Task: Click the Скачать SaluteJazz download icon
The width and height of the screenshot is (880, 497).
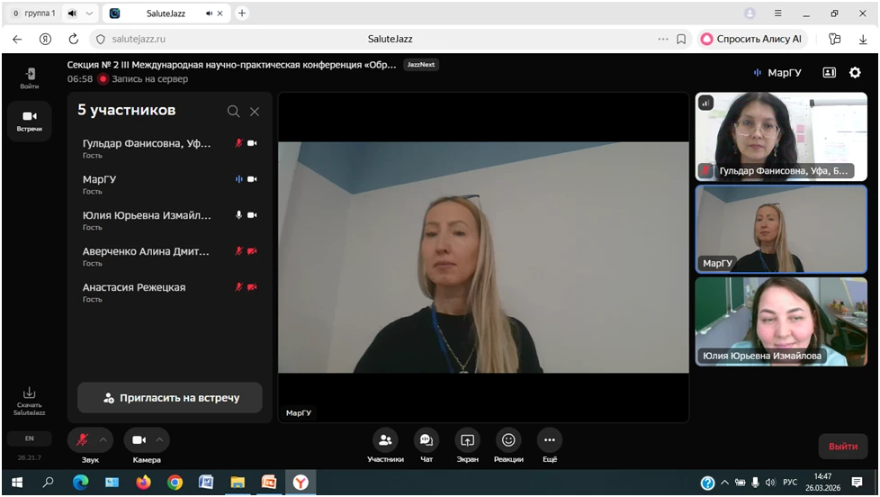Action: coord(29,393)
